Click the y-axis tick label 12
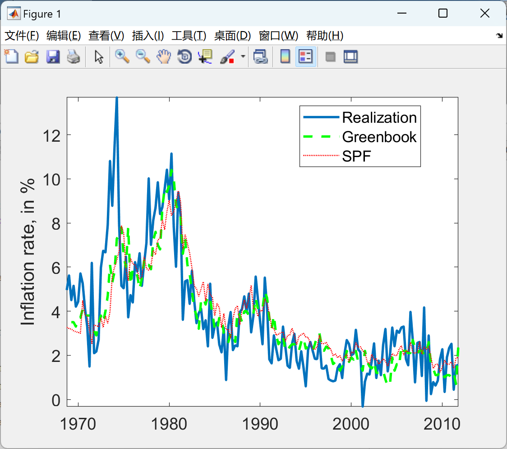 point(52,136)
